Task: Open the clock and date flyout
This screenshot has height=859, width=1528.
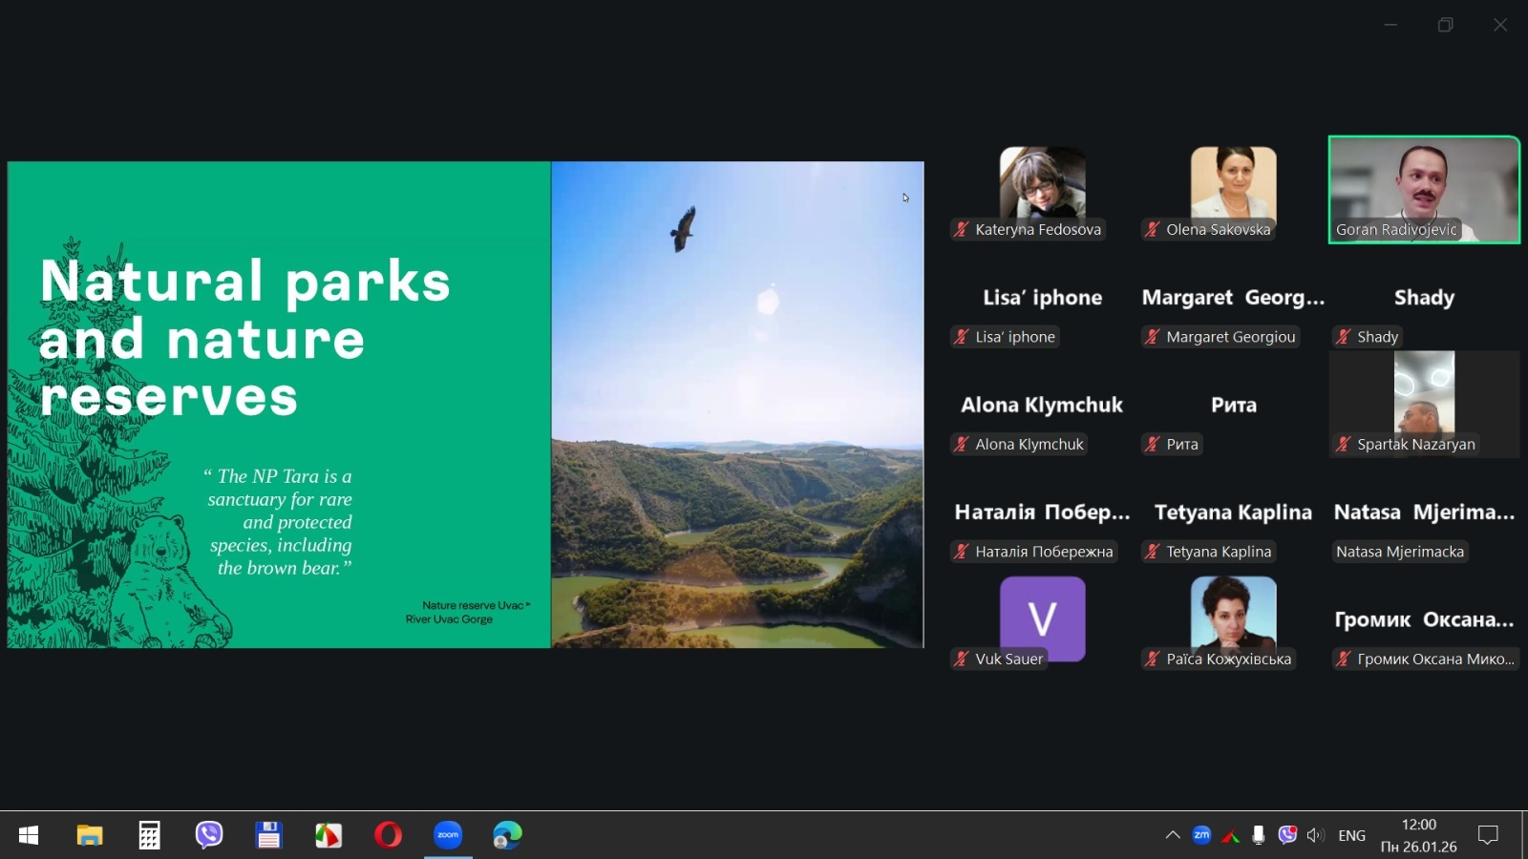Action: tap(1418, 835)
